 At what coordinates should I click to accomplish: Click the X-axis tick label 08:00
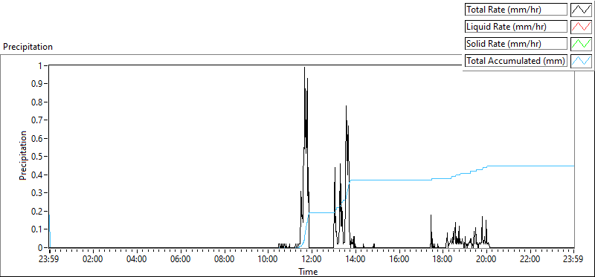[225, 260]
